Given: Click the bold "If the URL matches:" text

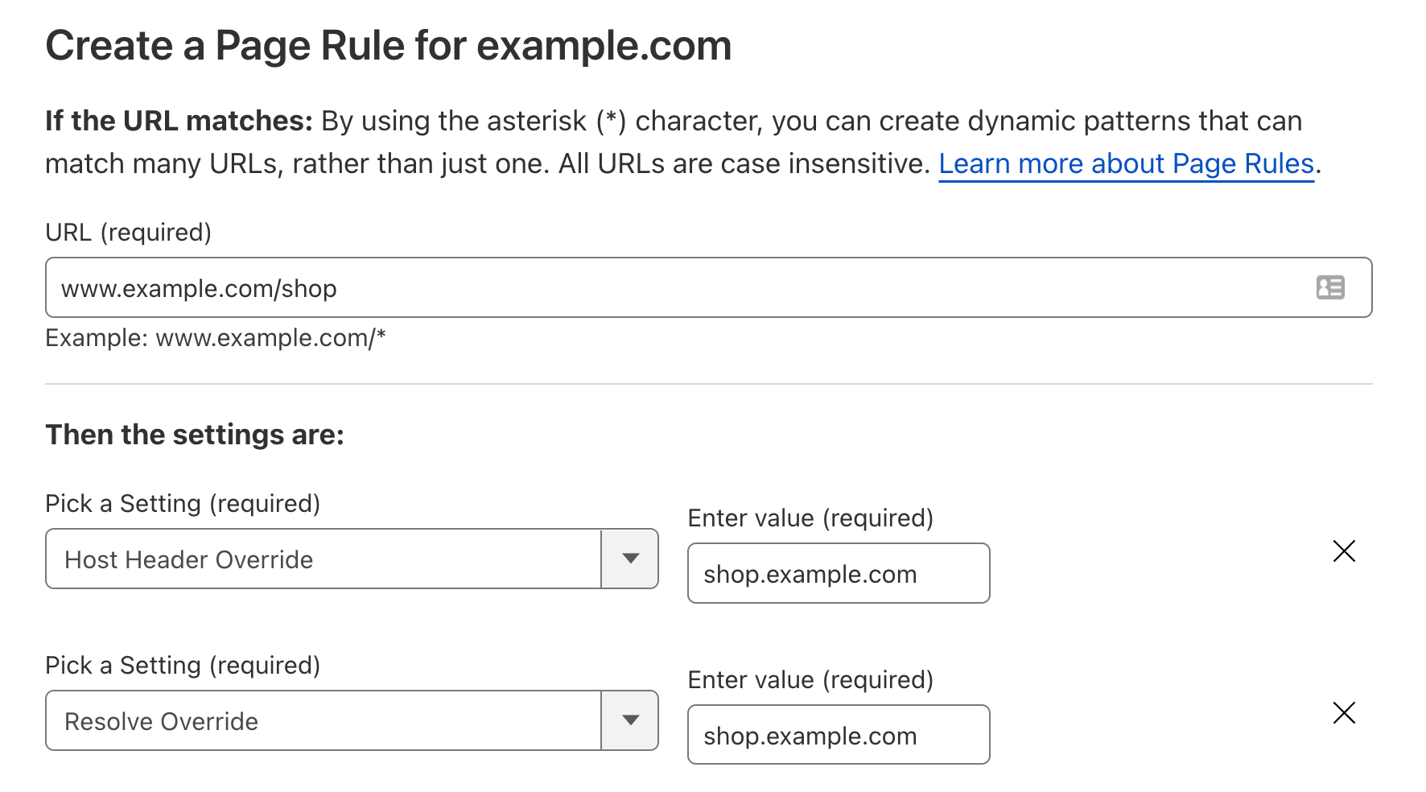Looking at the screenshot, I should (x=179, y=121).
